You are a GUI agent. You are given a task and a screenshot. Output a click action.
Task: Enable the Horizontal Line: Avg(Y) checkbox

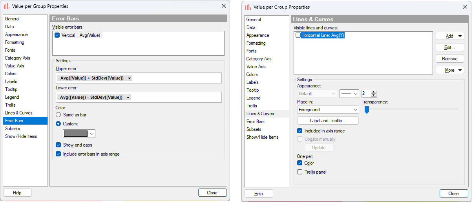(x=298, y=35)
